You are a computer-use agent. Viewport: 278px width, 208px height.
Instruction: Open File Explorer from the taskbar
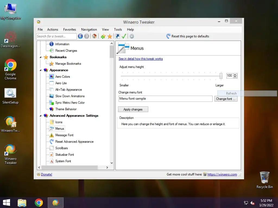(x=22, y=203)
